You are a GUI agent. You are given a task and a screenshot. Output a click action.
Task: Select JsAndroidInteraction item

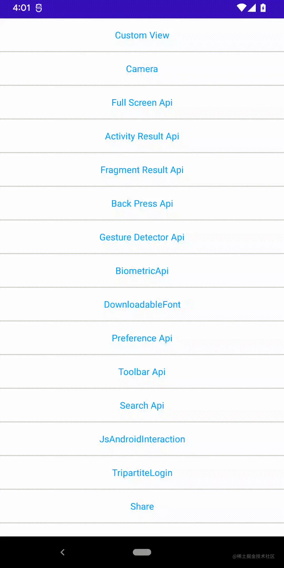pos(142,439)
